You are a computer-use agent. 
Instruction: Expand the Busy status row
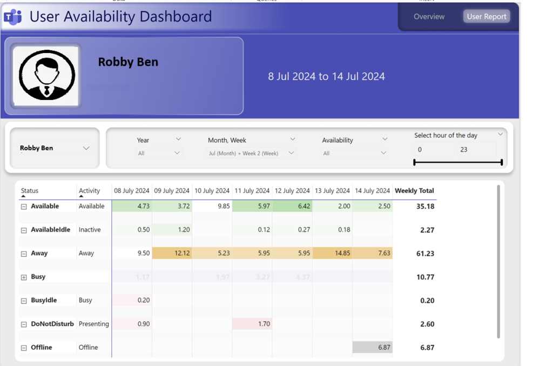[24, 277]
